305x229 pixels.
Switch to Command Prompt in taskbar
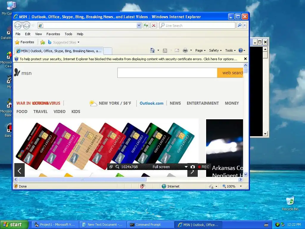click(x=151, y=225)
